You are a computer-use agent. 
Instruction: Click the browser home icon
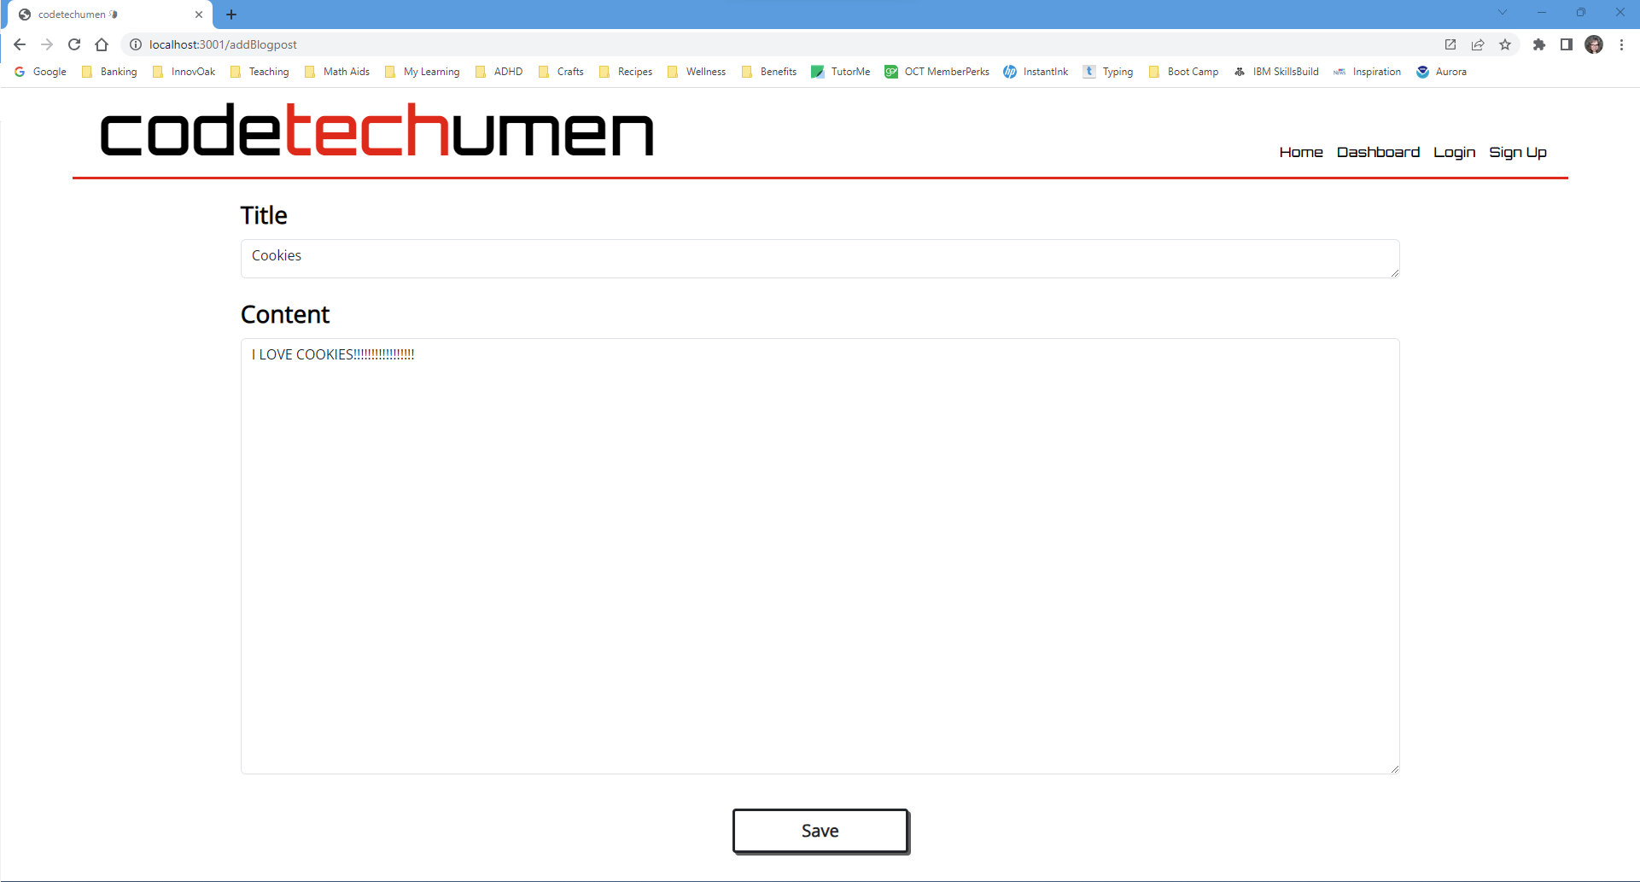pyautogui.click(x=102, y=44)
